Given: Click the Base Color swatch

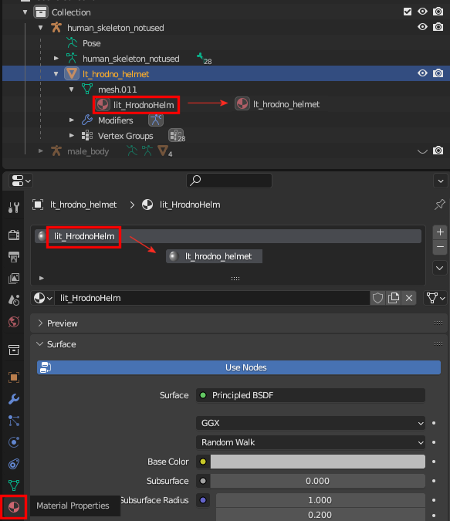Looking at the screenshot, I should (318, 462).
